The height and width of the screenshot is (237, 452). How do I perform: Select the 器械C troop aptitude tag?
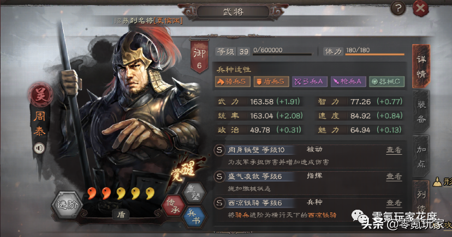(x=387, y=82)
